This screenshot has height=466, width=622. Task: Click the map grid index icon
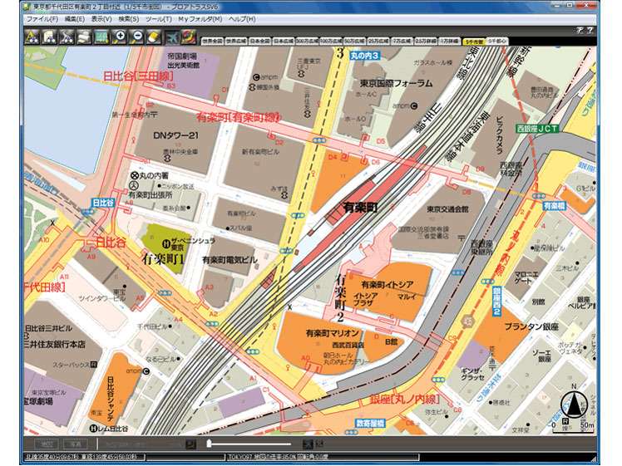tap(101, 37)
